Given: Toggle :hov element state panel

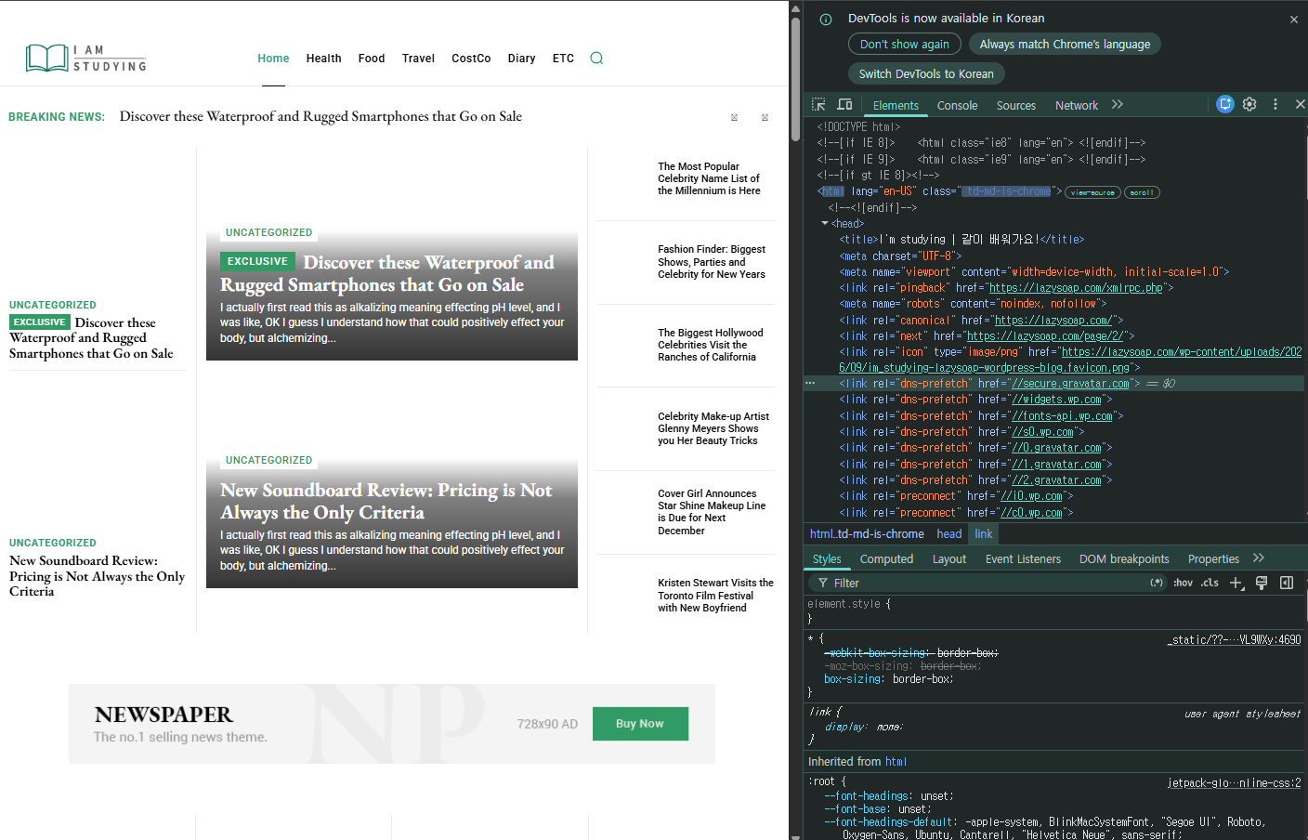Looking at the screenshot, I should (1183, 583).
